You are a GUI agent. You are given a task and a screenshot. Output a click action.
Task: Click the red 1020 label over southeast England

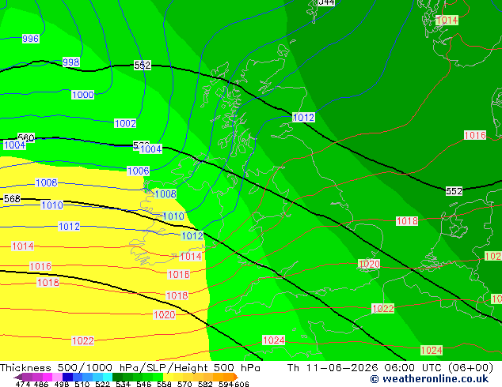tap(369, 264)
